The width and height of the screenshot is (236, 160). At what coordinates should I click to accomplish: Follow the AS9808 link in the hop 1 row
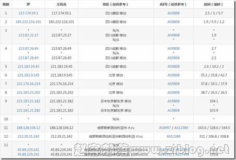click(174, 13)
